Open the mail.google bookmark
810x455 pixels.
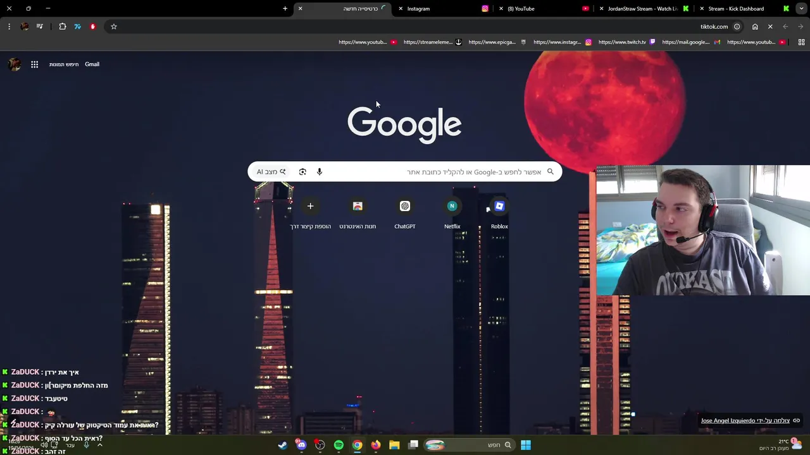(691, 42)
